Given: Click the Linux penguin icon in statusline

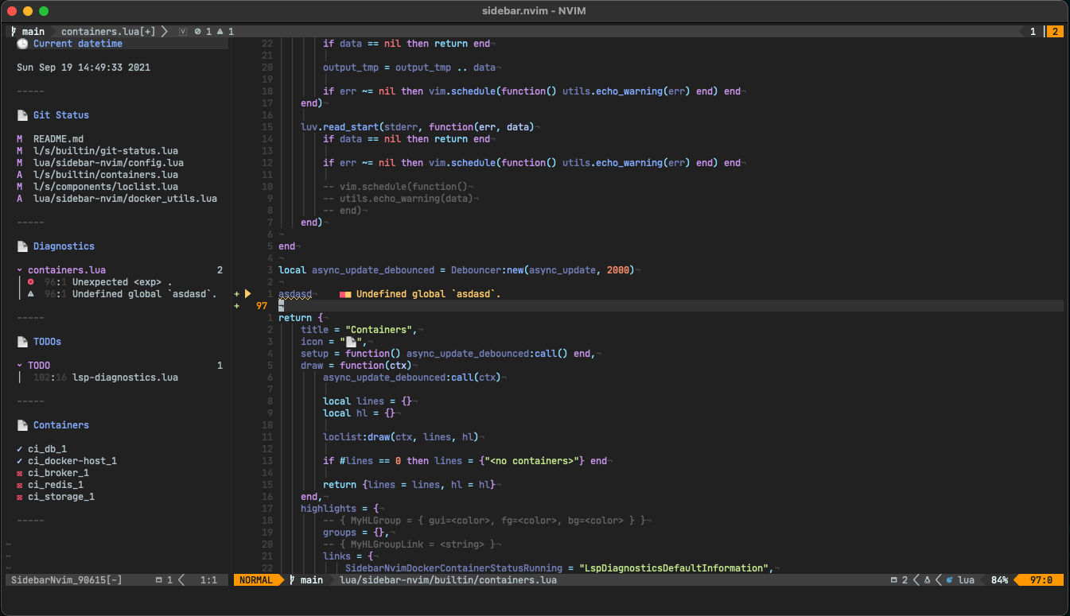Looking at the screenshot, I should click(927, 580).
